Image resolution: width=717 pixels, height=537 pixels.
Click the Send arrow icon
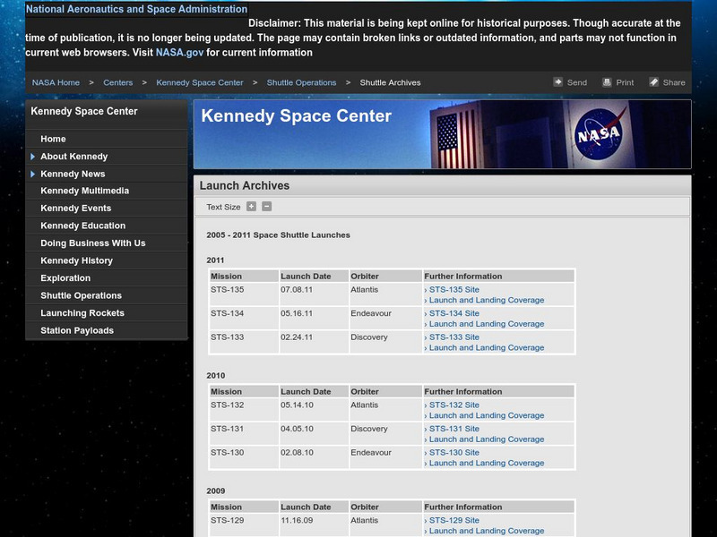pyautogui.click(x=557, y=82)
